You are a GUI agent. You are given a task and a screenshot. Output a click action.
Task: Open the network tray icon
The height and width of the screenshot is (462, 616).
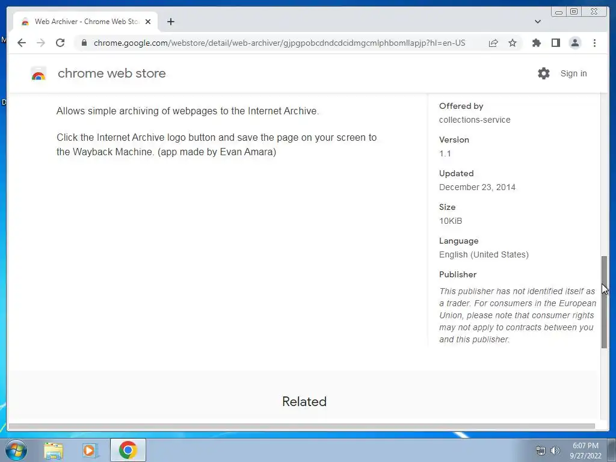point(541,451)
